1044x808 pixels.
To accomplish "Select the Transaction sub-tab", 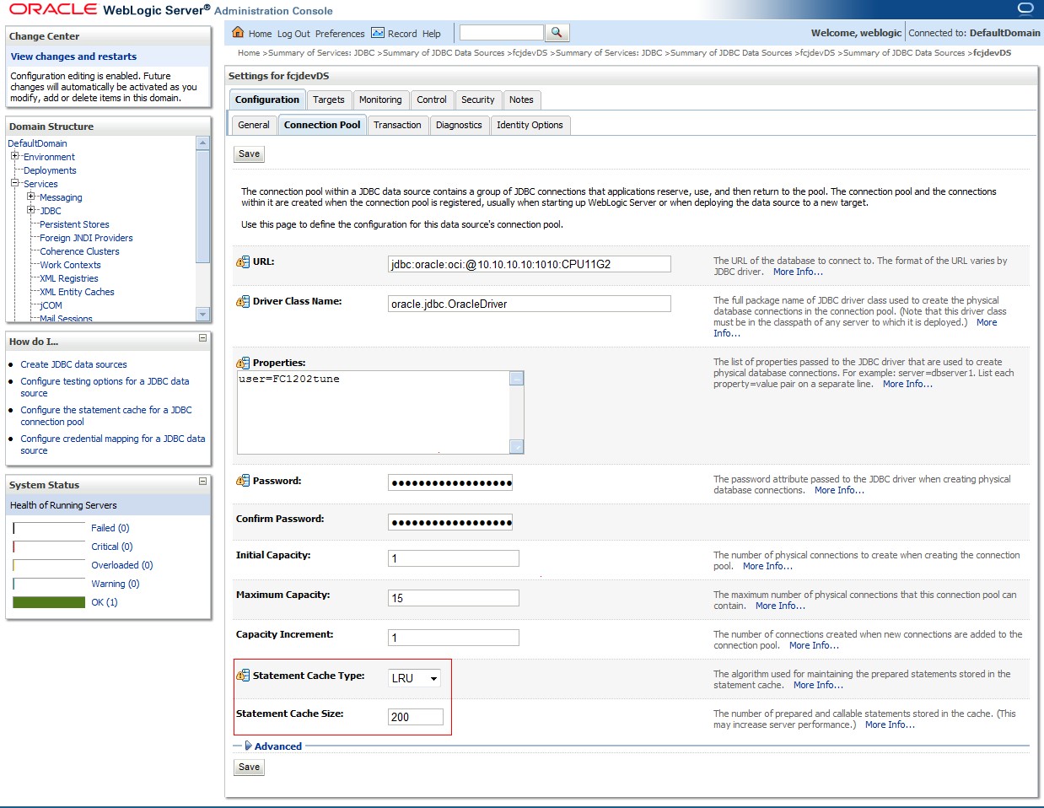I will pyautogui.click(x=397, y=125).
